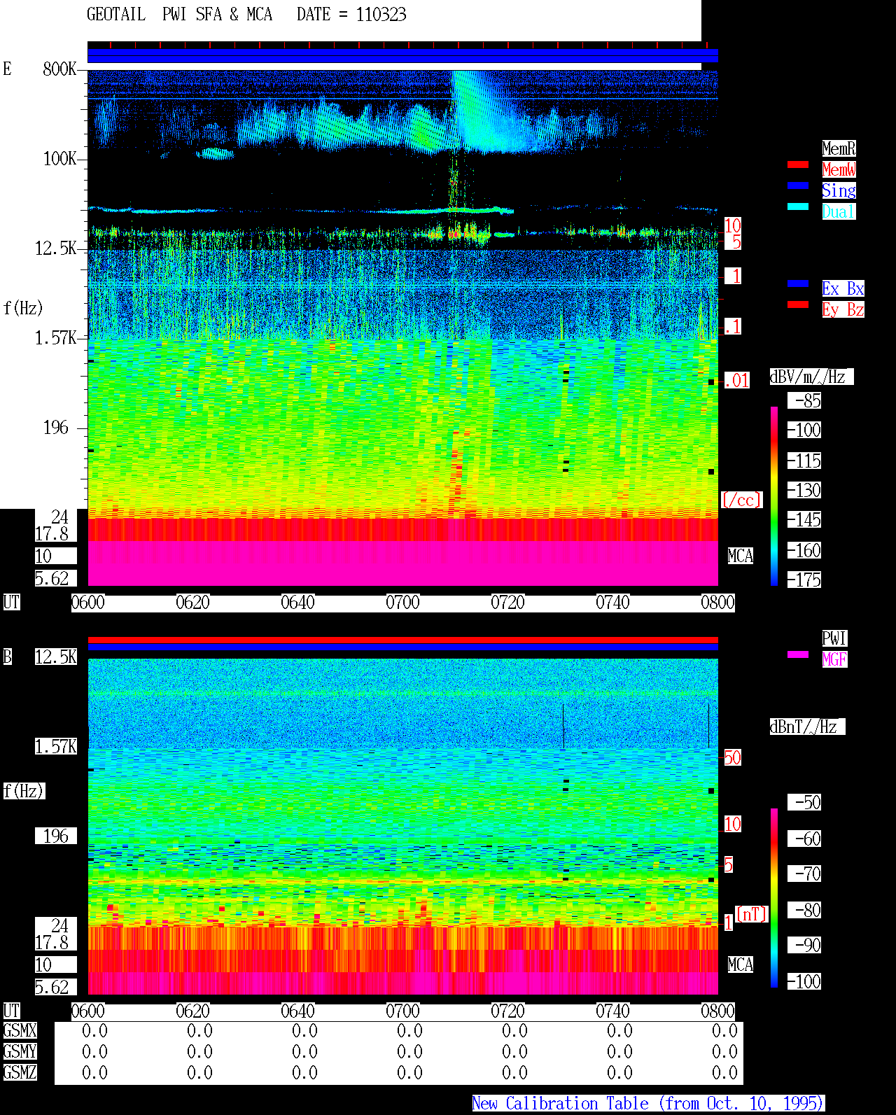Click the Ex Bx label
Image resolution: width=896 pixels, height=1115 pixels.
[843, 288]
